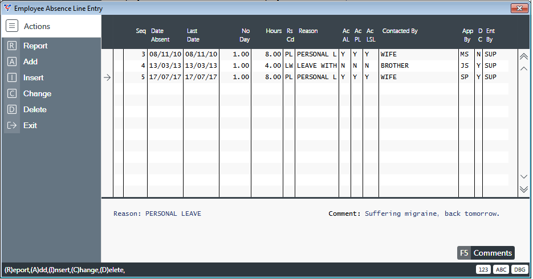
Task: Select date absent 08/11/10 in row 3
Action: tap(165, 54)
